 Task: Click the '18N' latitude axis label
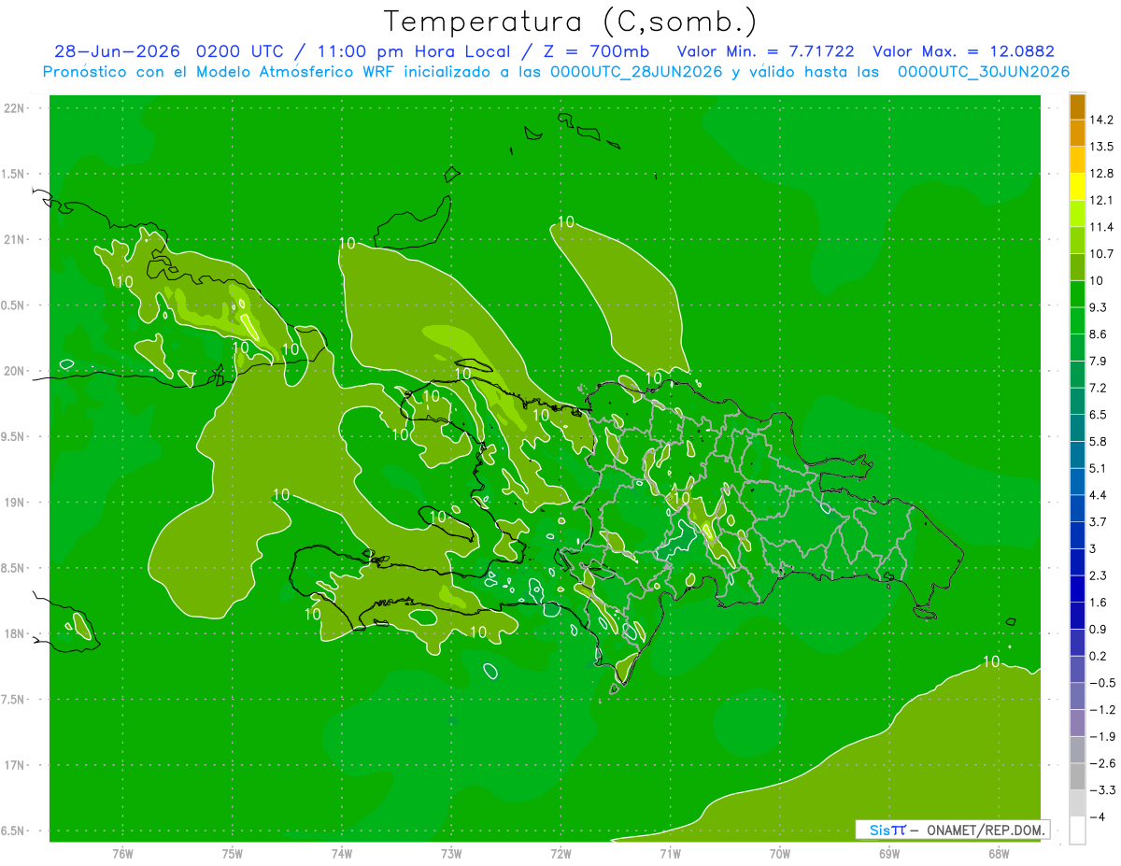[14, 633]
